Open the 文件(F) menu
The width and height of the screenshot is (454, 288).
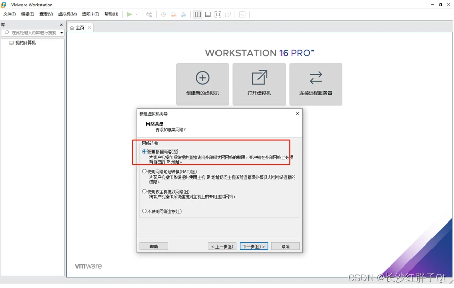point(10,14)
